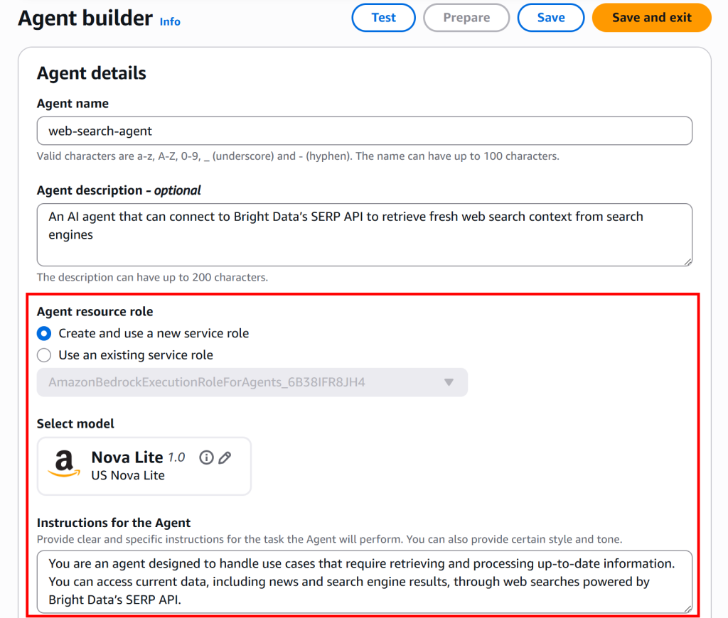Click the chevron arrow on the role selector
This screenshot has height=618, width=728.
coord(449,382)
